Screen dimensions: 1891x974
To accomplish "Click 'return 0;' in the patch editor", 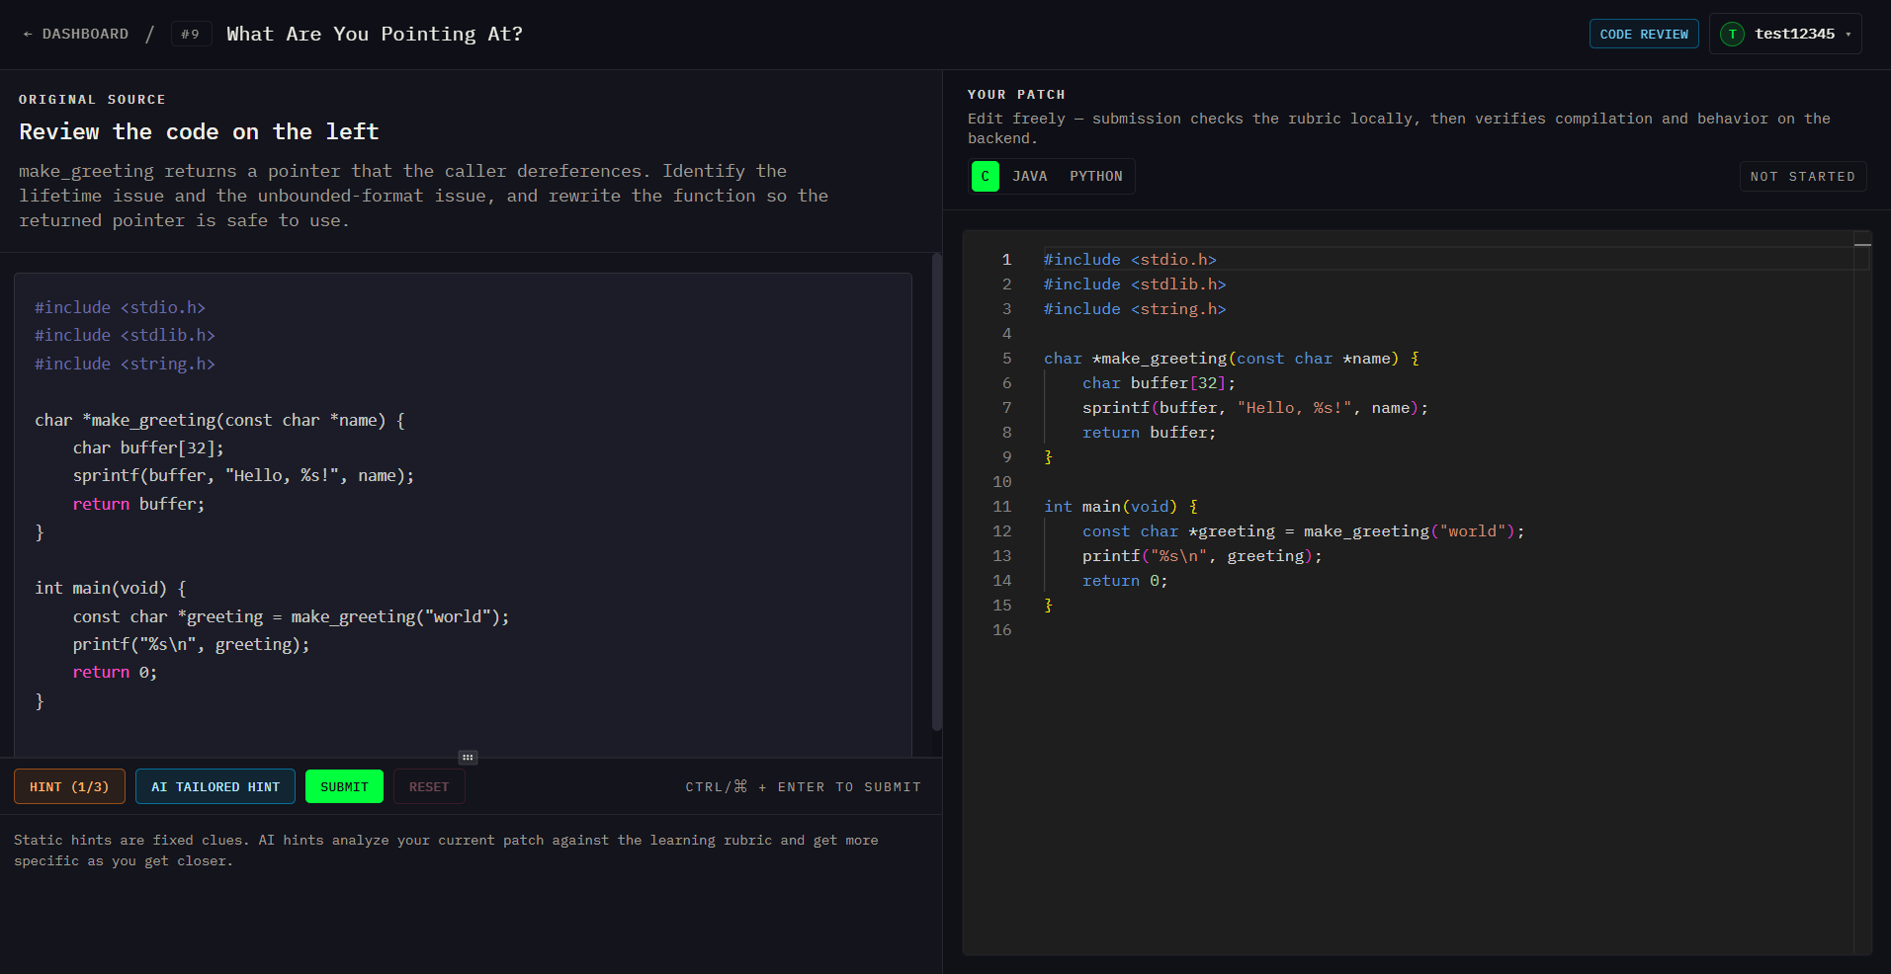I will (x=1125, y=581).
